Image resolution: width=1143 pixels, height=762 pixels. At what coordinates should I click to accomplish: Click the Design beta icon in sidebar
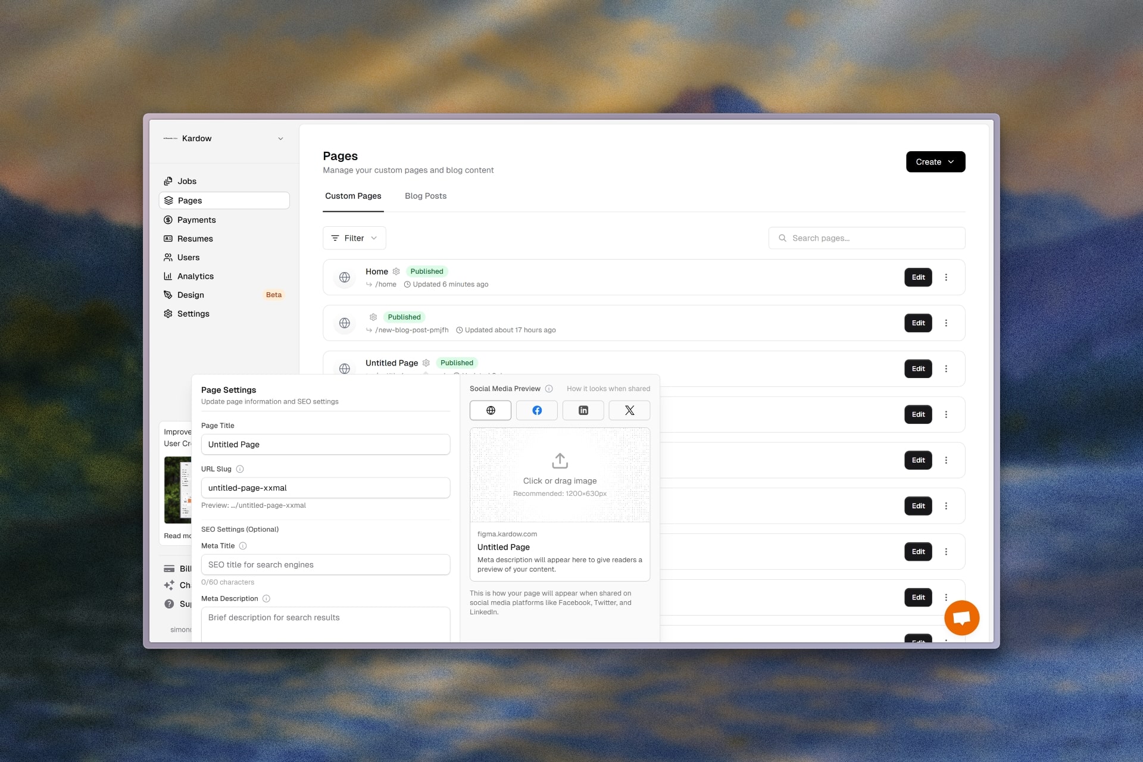(x=168, y=295)
